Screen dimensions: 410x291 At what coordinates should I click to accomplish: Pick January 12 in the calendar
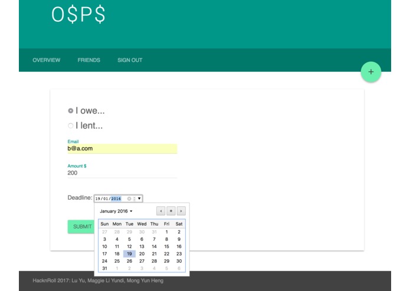point(129,246)
